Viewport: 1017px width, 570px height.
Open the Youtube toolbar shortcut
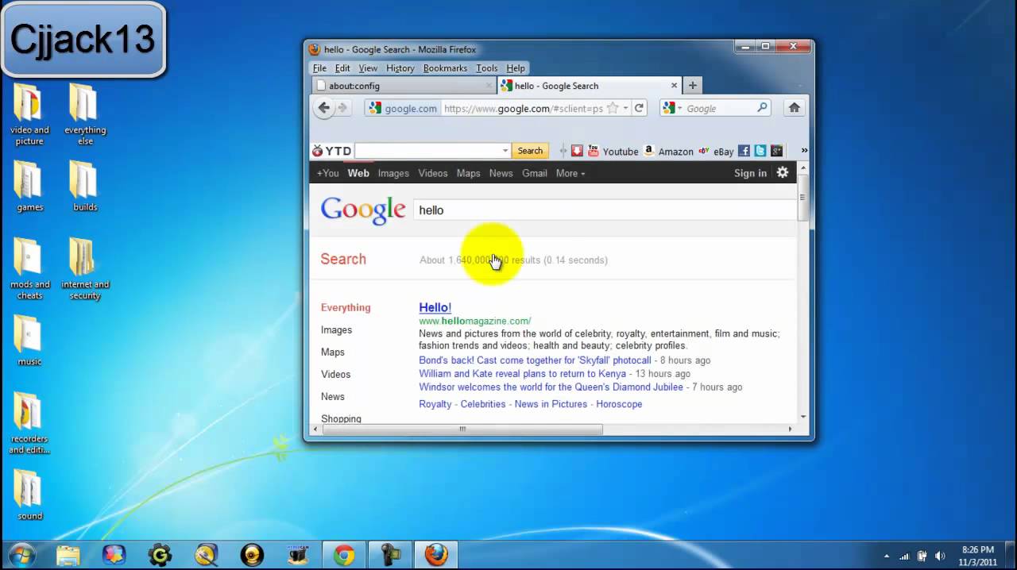(x=613, y=151)
